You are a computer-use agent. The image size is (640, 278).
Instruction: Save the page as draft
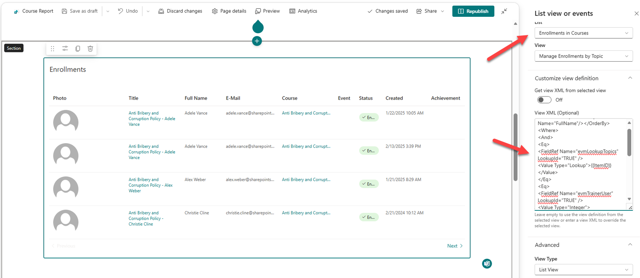point(80,11)
